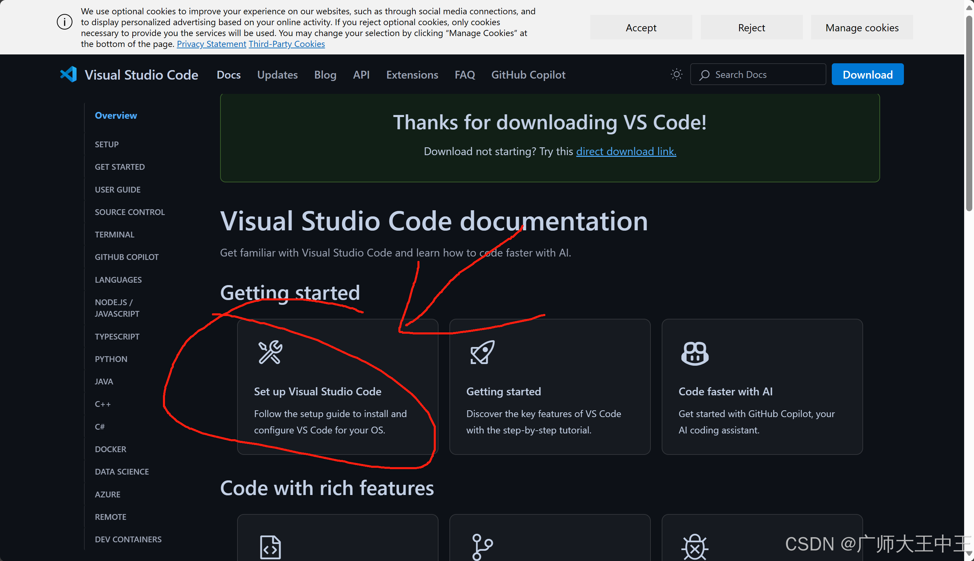Expand the SETUP sidebar section

point(107,145)
